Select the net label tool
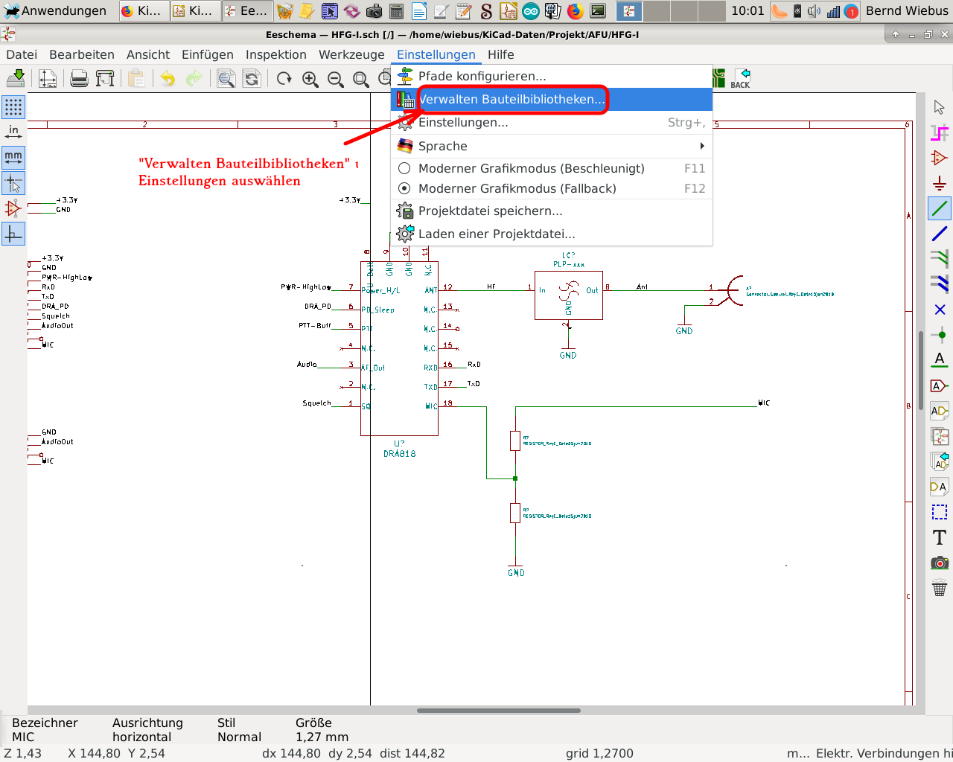The width and height of the screenshot is (953, 762). [x=940, y=360]
